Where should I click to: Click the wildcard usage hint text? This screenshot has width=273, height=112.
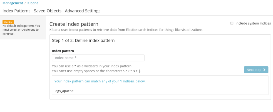[92, 66]
